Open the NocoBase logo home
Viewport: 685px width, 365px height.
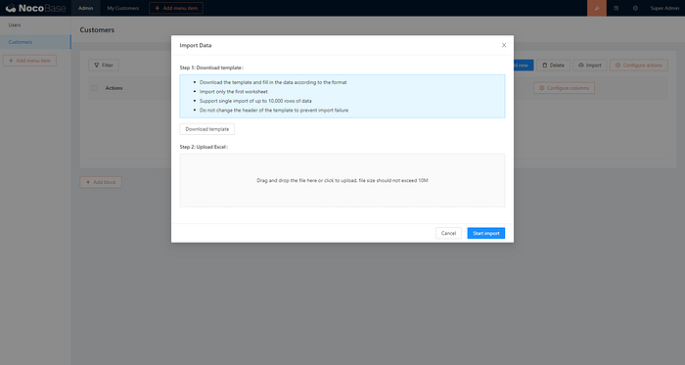point(35,8)
